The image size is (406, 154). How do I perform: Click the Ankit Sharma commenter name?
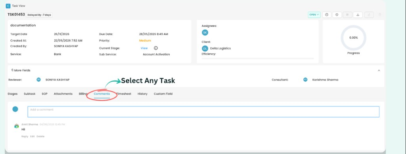pos(30,124)
